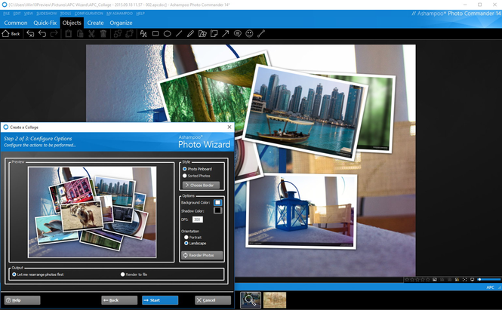502x310 pixels.
Task: Click the wizard's Back button
Action: pos(119,300)
